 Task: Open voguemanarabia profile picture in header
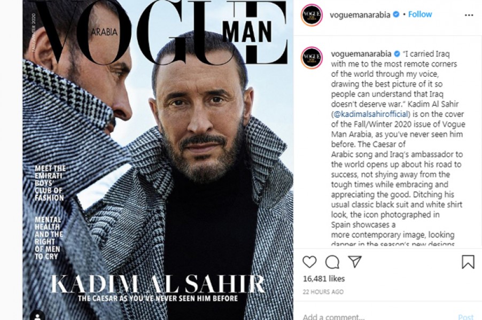pos(312,15)
